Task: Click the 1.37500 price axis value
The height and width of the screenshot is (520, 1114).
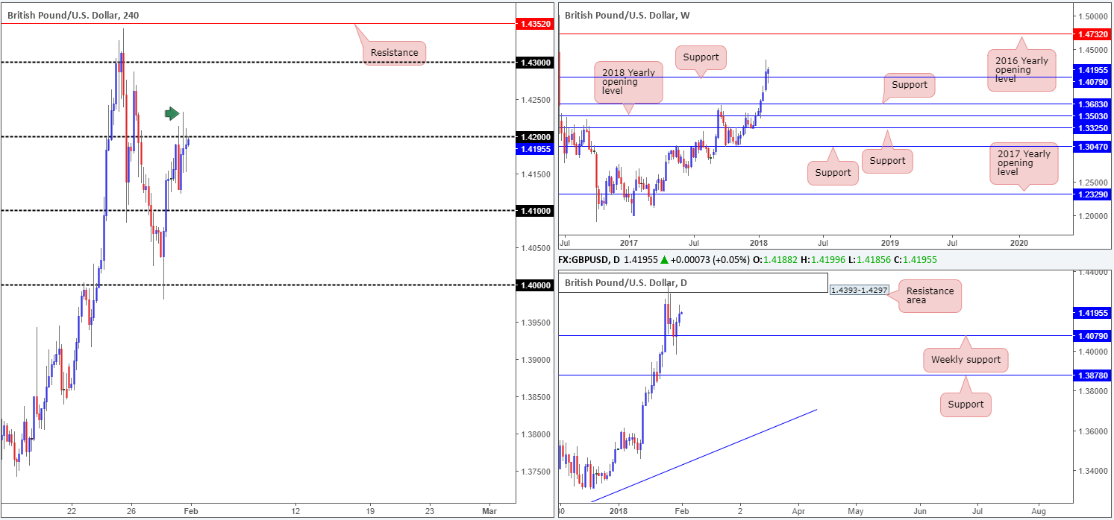Action: (x=536, y=472)
